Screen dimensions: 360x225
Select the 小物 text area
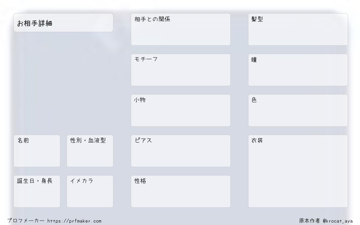click(x=181, y=110)
